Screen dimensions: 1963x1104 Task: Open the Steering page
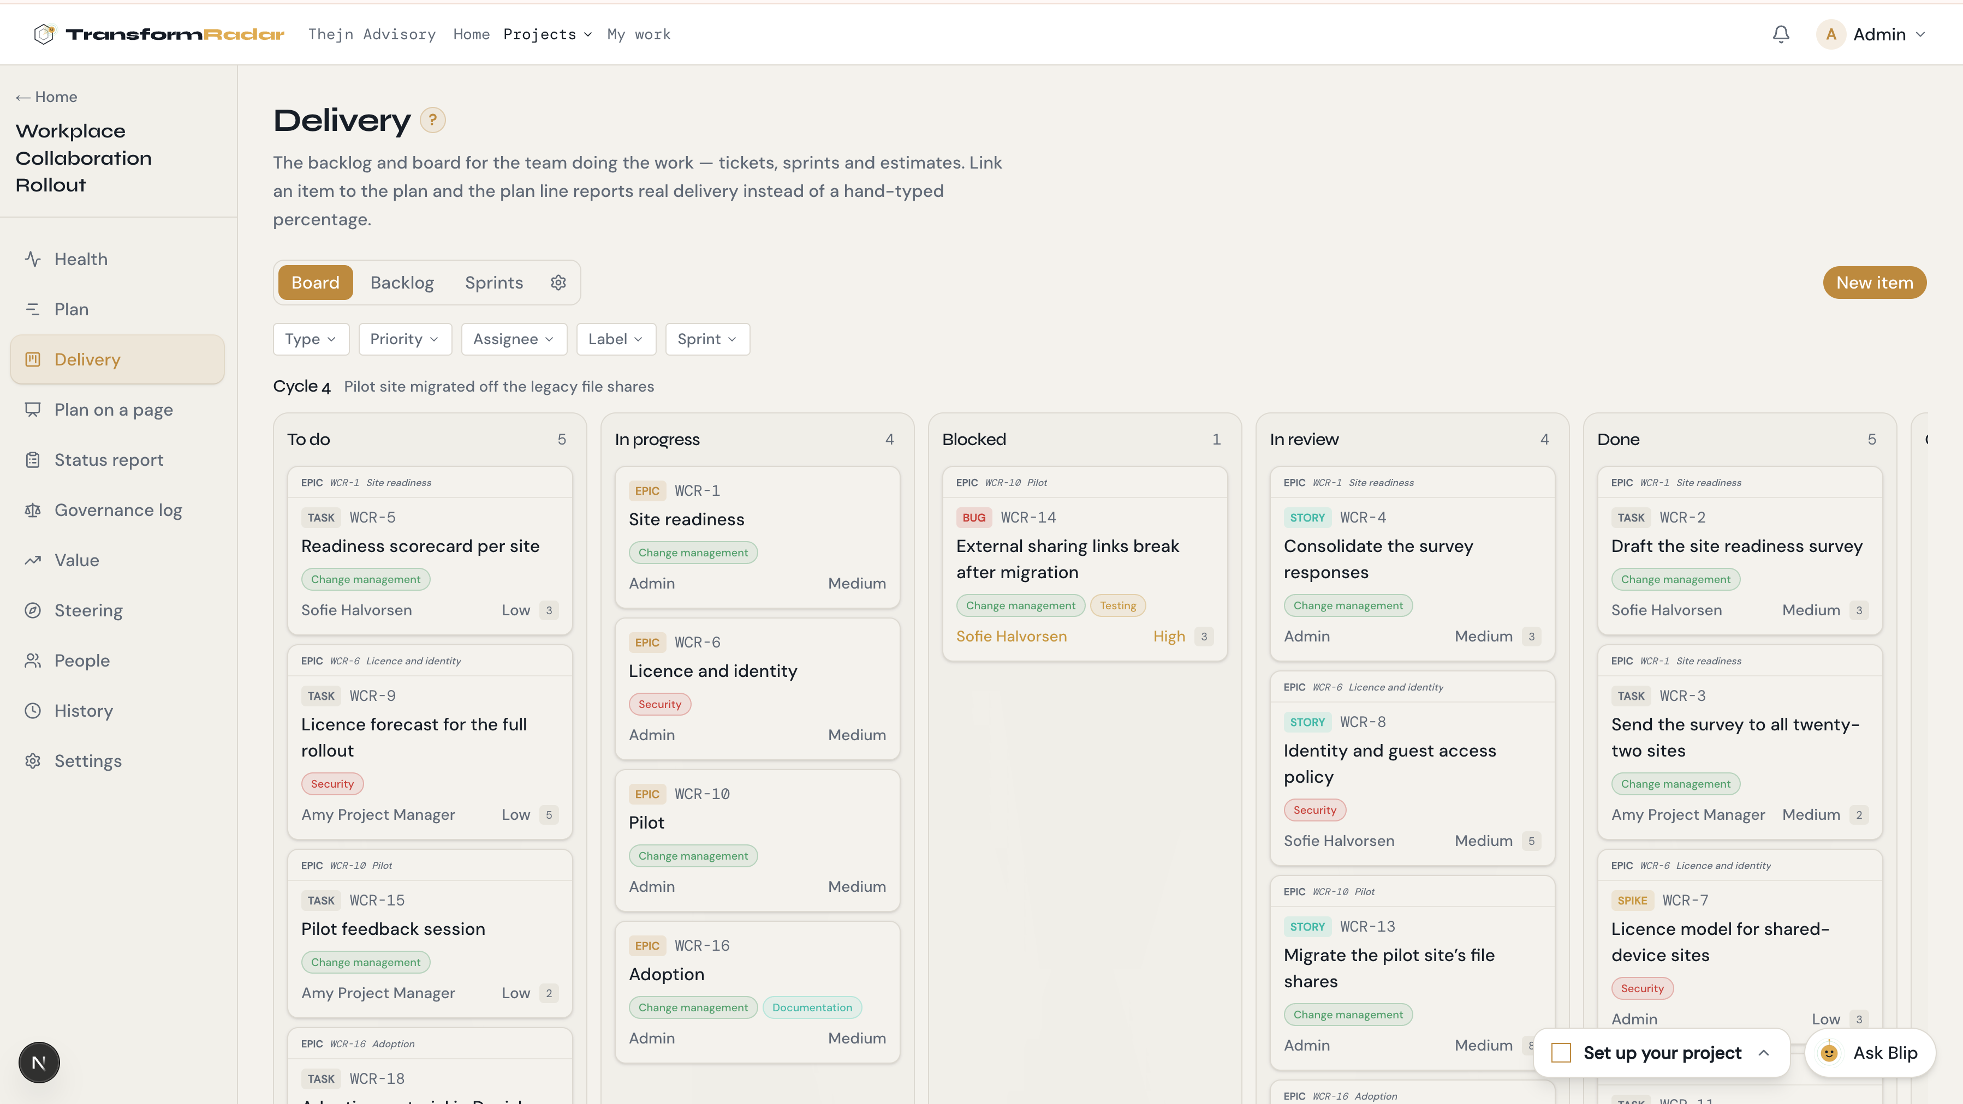pos(117,610)
